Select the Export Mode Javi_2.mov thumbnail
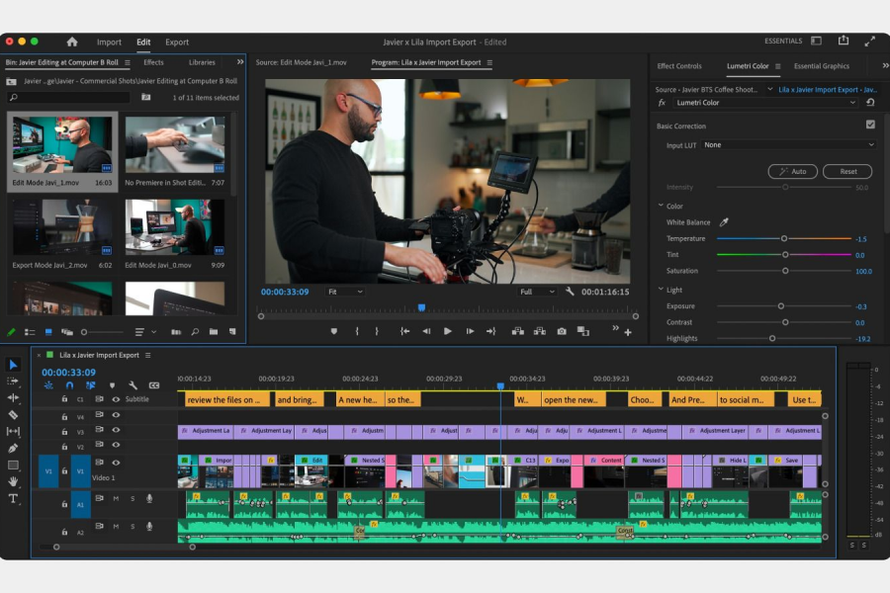890x593 pixels. tap(62, 227)
